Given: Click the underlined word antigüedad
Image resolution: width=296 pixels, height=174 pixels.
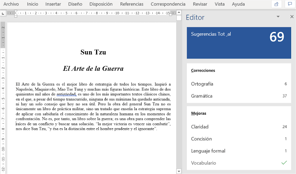Looking at the screenshot, I should click(x=66, y=94).
